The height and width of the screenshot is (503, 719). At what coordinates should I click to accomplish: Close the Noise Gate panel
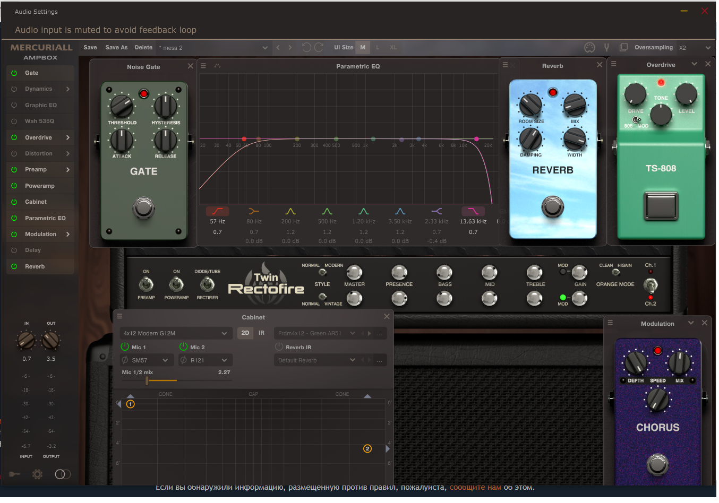(191, 66)
